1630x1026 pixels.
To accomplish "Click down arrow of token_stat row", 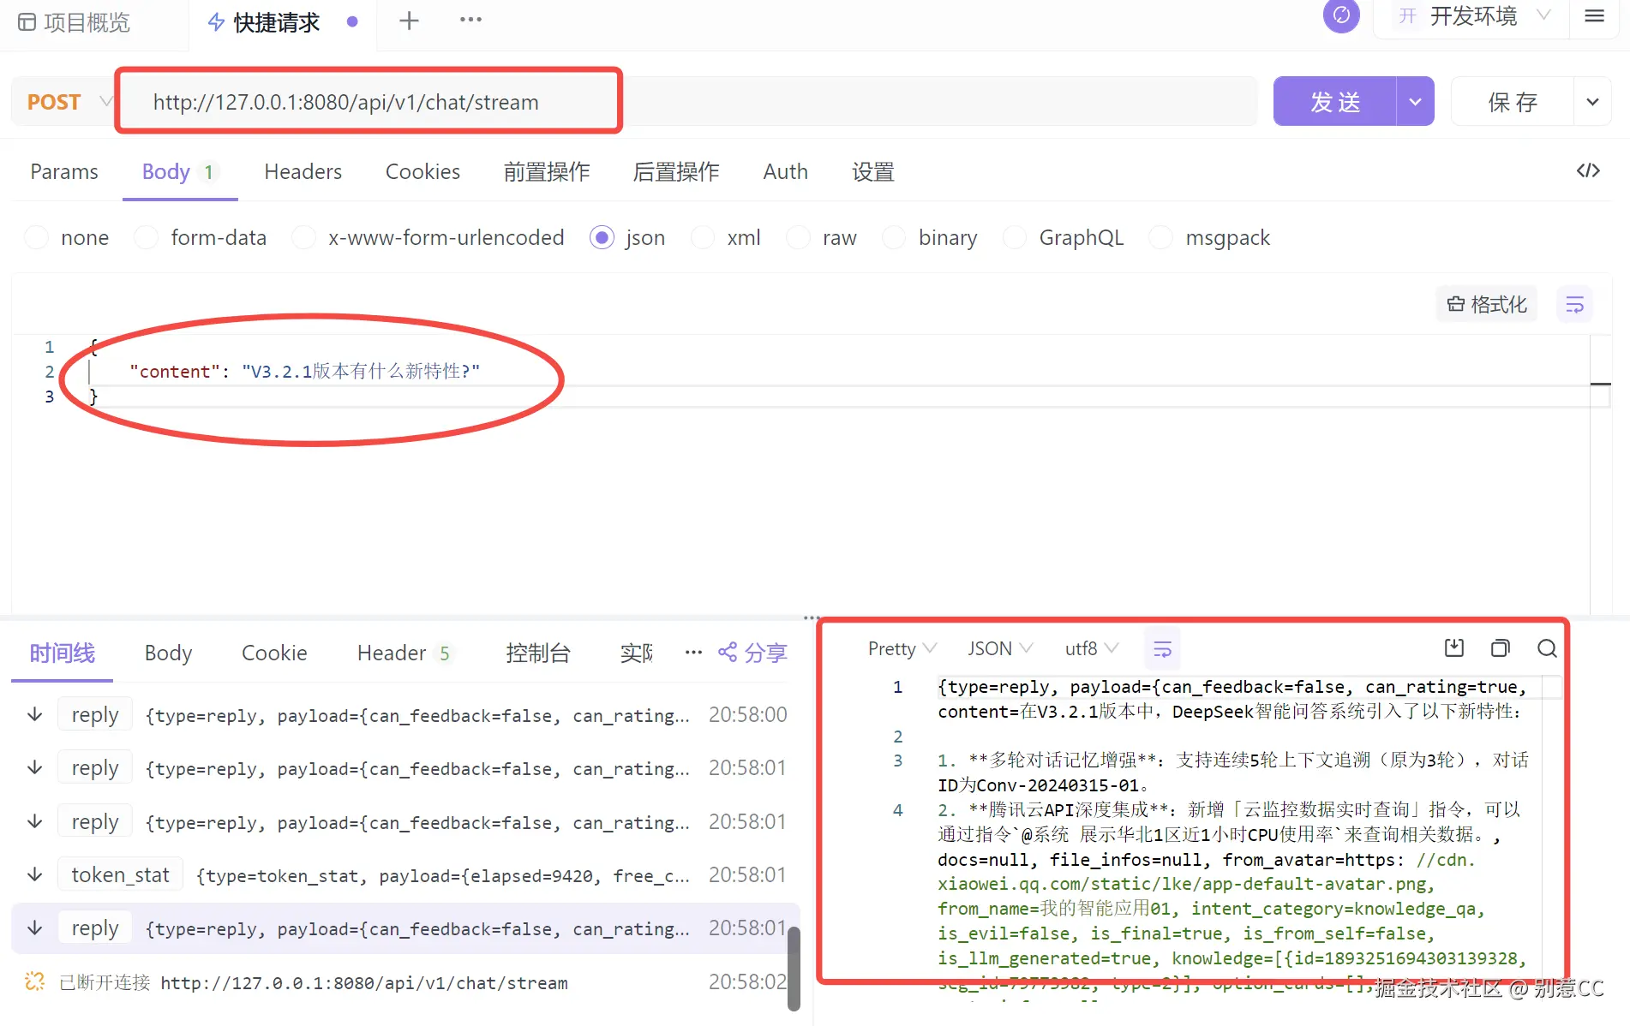I will pos(35,874).
